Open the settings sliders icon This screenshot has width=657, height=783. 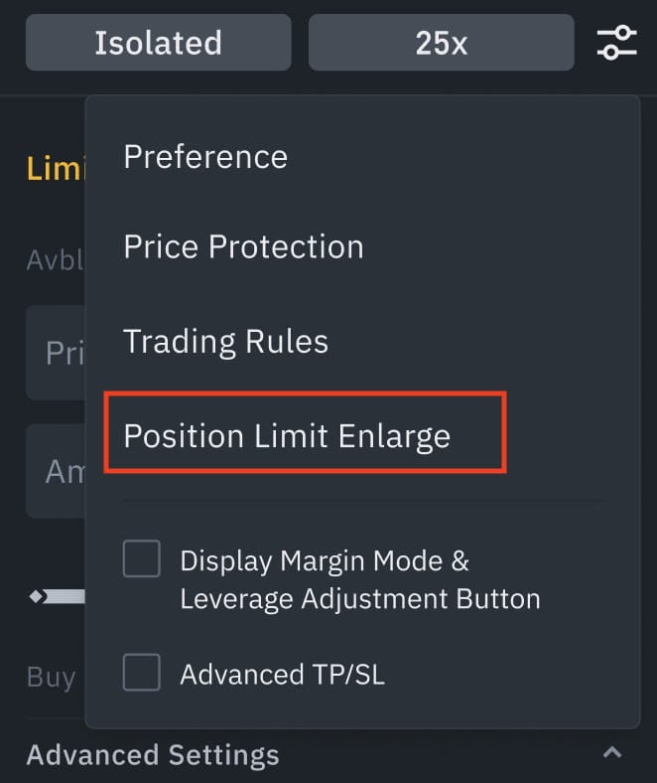coord(616,43)
